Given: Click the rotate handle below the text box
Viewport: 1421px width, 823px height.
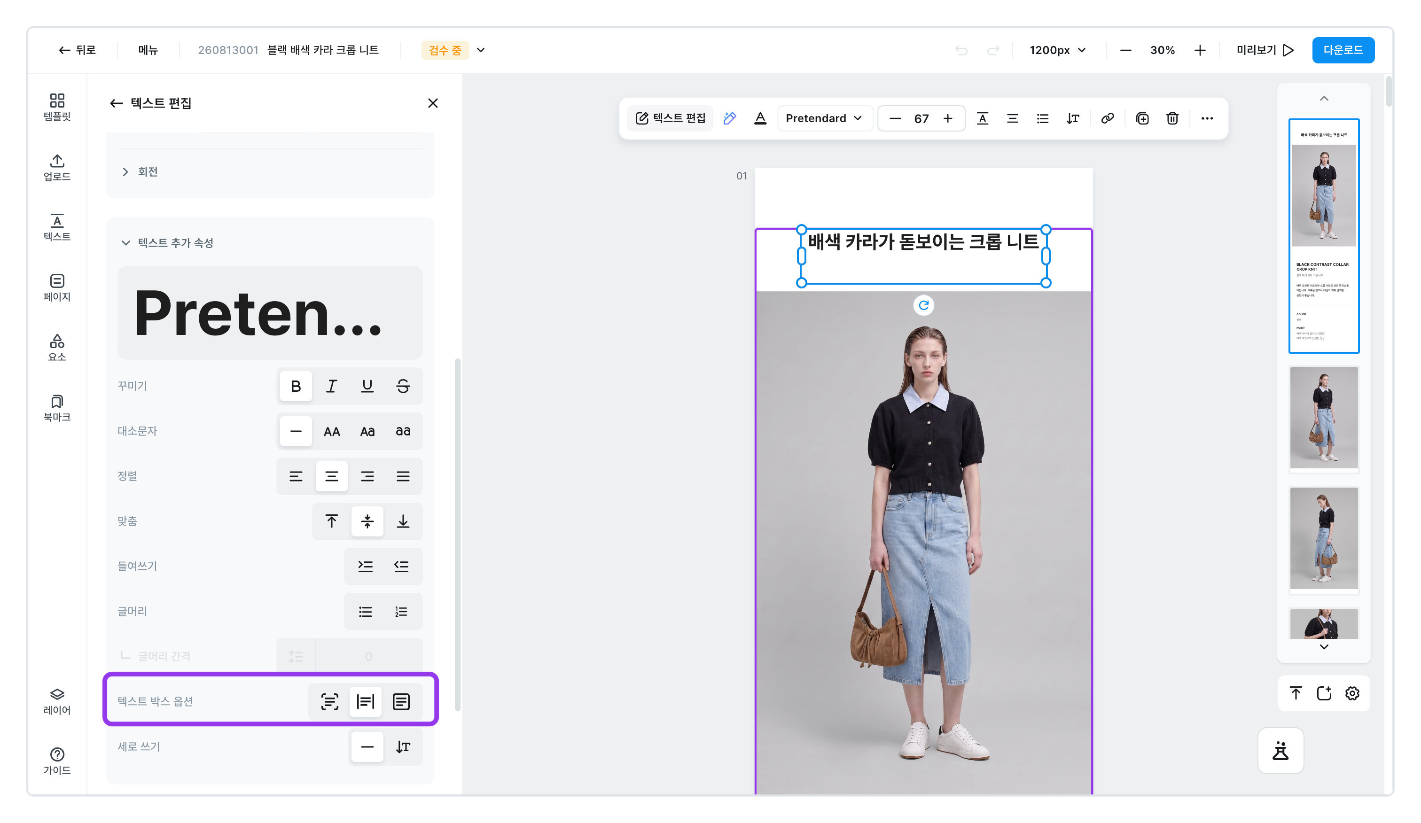Looking at the screenshot, I should [x=924, y=305].
